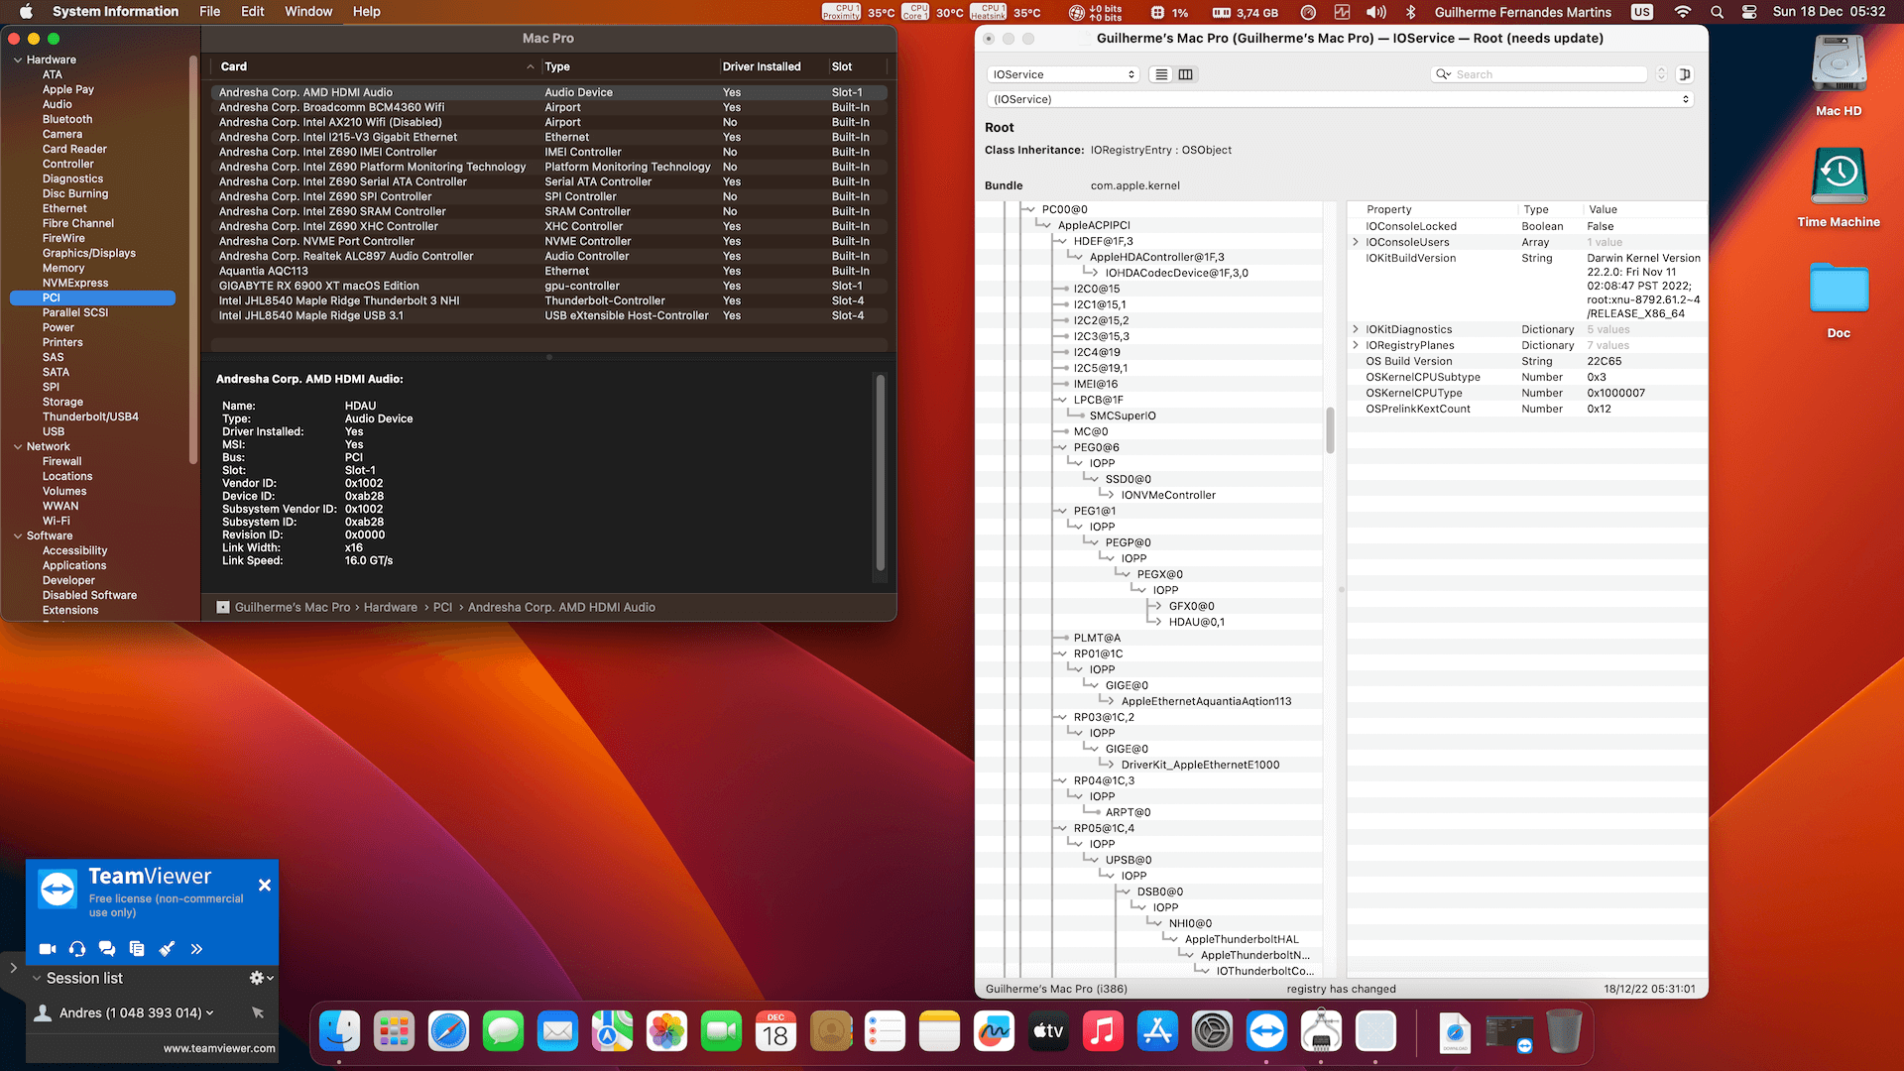
Task: Focus the IORegistryExplorer Search field
Action: coord(1547,74)
